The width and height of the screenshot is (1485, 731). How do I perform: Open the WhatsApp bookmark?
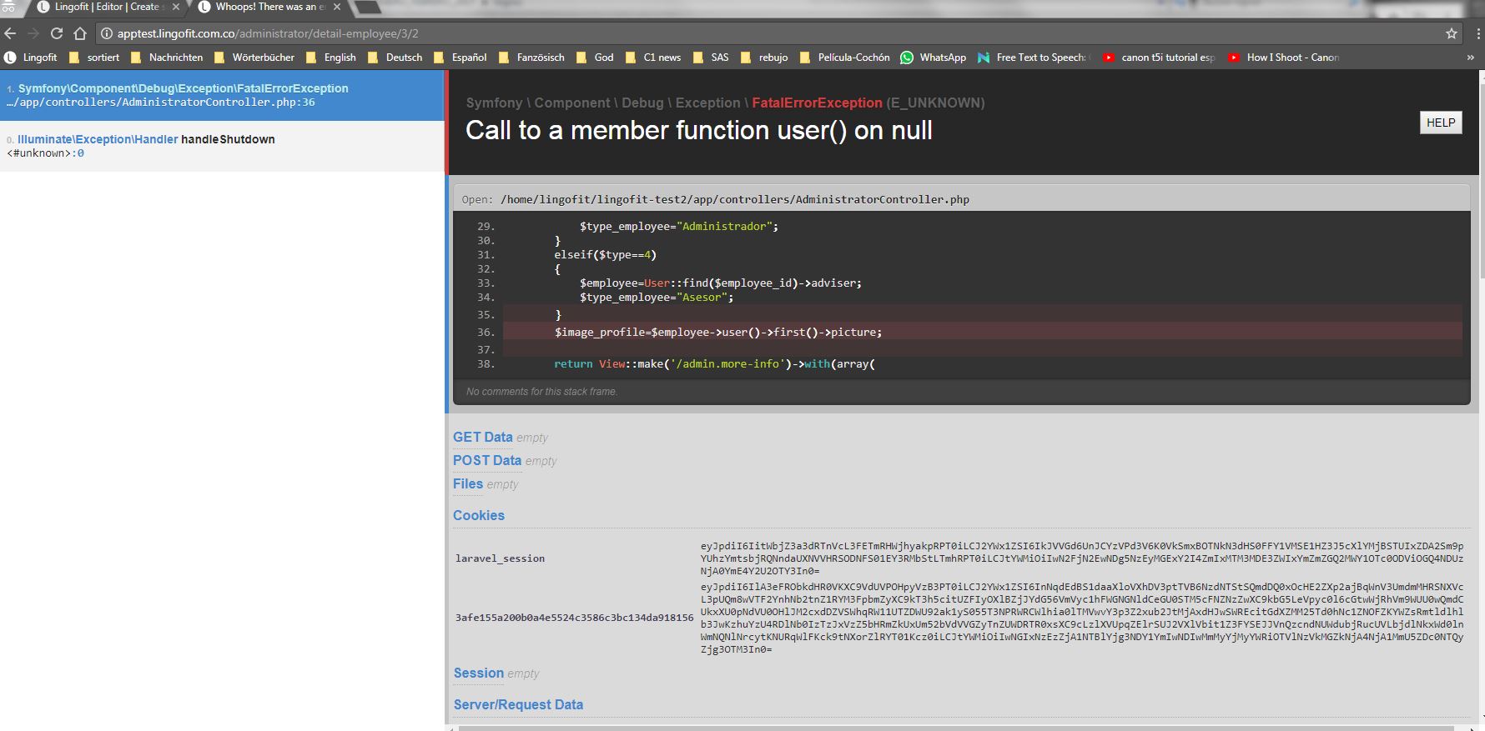pos(934,58)
